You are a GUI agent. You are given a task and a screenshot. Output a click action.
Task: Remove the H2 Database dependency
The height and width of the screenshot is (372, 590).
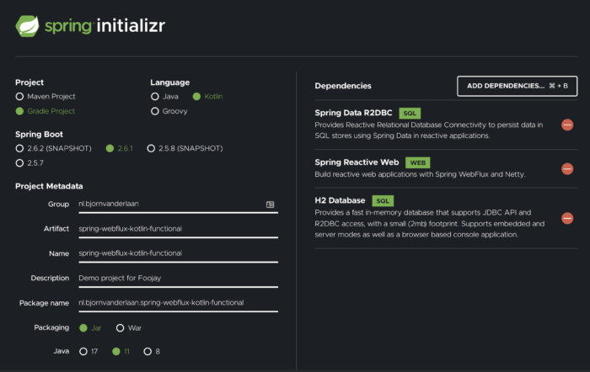[567, 218]
